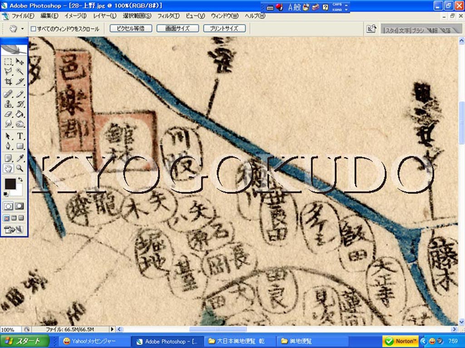Select the Notes tool

(8, 158)
